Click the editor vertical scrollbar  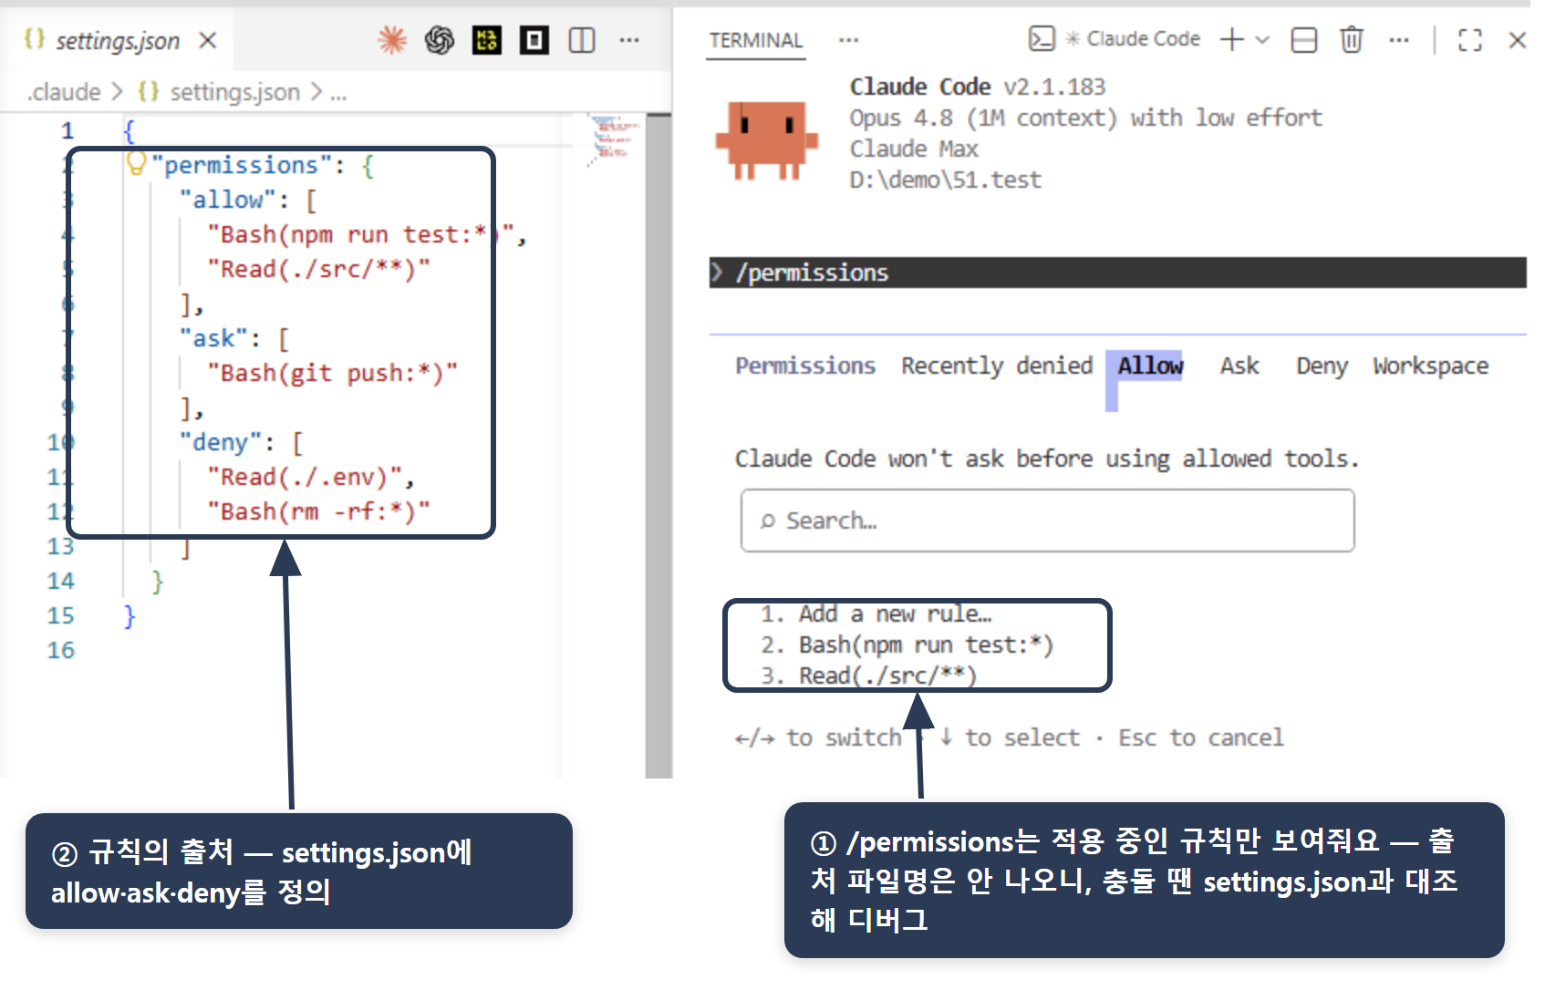(x=658, y=447)
